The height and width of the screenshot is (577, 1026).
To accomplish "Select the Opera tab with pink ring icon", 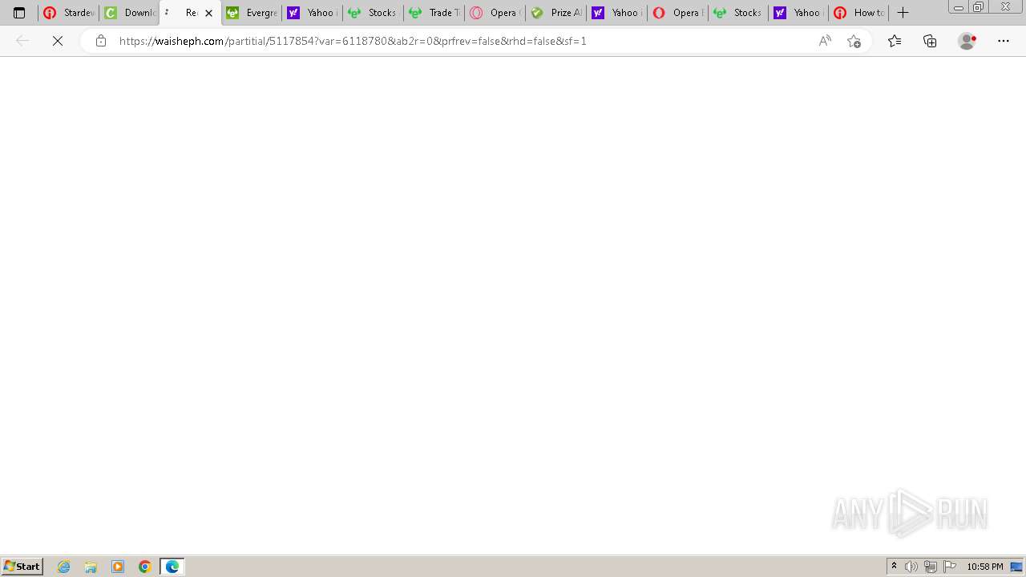I will coord(495,13).
